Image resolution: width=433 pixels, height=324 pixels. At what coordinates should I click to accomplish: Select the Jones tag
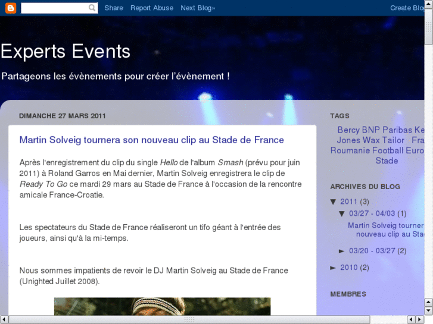pos(348,140)
